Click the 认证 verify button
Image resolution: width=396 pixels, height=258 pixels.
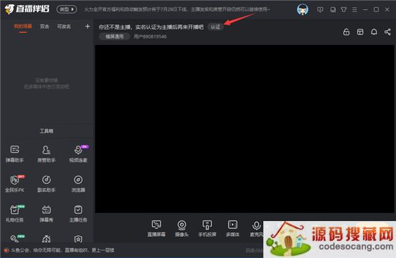(x=215, y=27)
